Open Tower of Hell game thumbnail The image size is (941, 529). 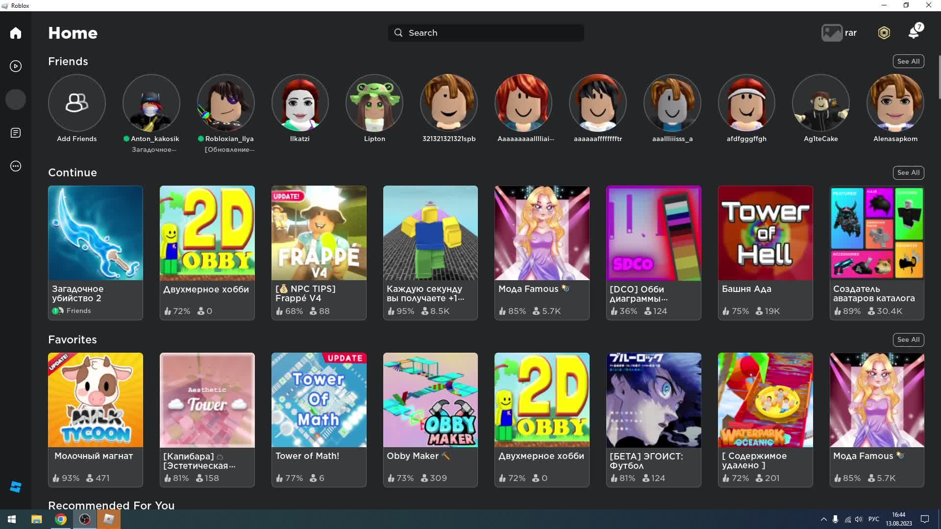pos(765,233)
